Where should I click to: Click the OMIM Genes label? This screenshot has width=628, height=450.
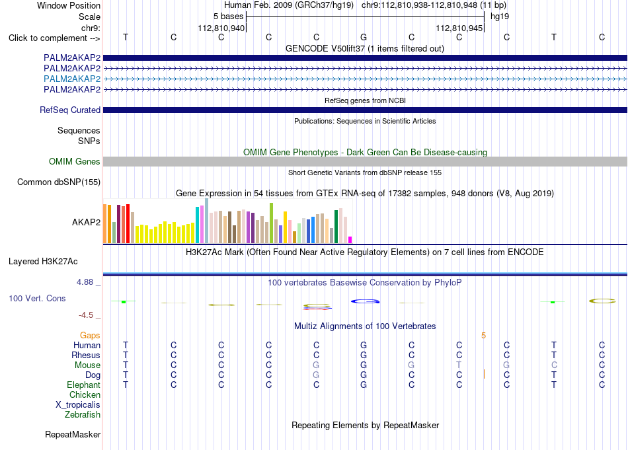[x=75, y=162]
